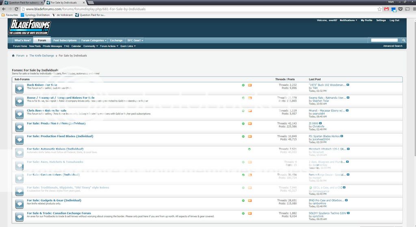The image size is (416, 227).
Task: Open the Quick Links dropdown
Action: [x=128, y=46]
